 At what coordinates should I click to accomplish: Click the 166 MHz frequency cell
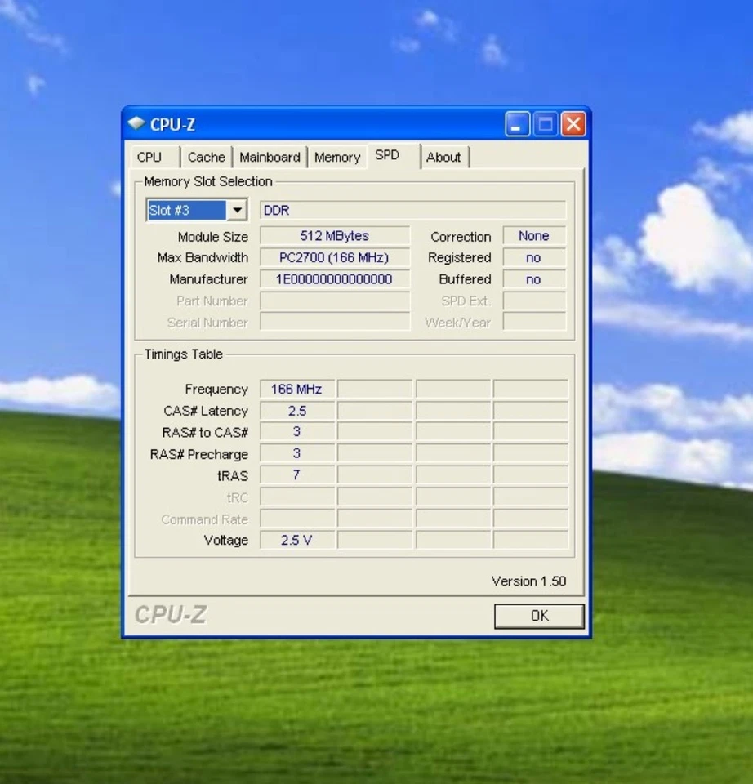tap(297, 389)
